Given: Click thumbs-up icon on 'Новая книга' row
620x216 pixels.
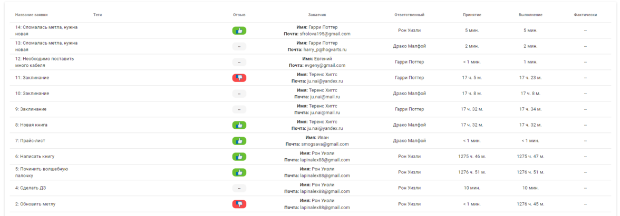Looking at the screenshot, I should click(239, 125).
